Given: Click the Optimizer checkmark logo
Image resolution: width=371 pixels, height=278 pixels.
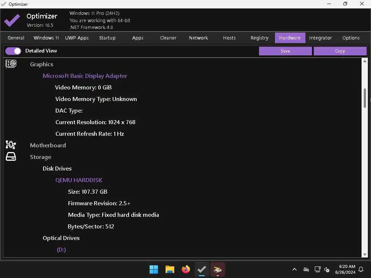Looking at the screenshot, I should [12, 20].
